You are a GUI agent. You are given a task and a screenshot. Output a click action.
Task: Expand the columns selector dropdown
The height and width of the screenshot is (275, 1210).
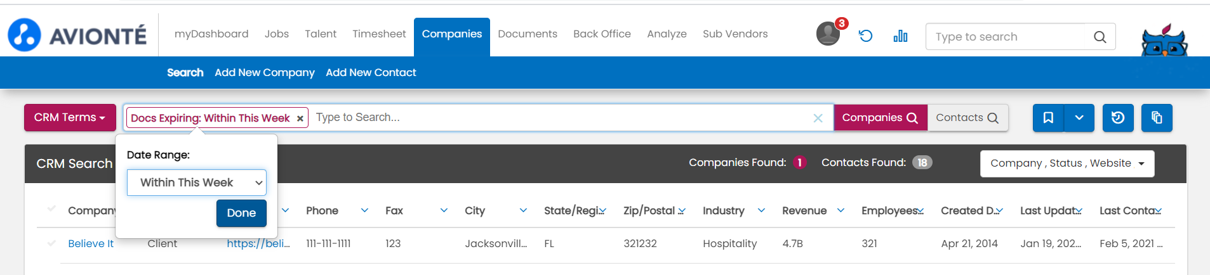click(x=1067, y=163)
